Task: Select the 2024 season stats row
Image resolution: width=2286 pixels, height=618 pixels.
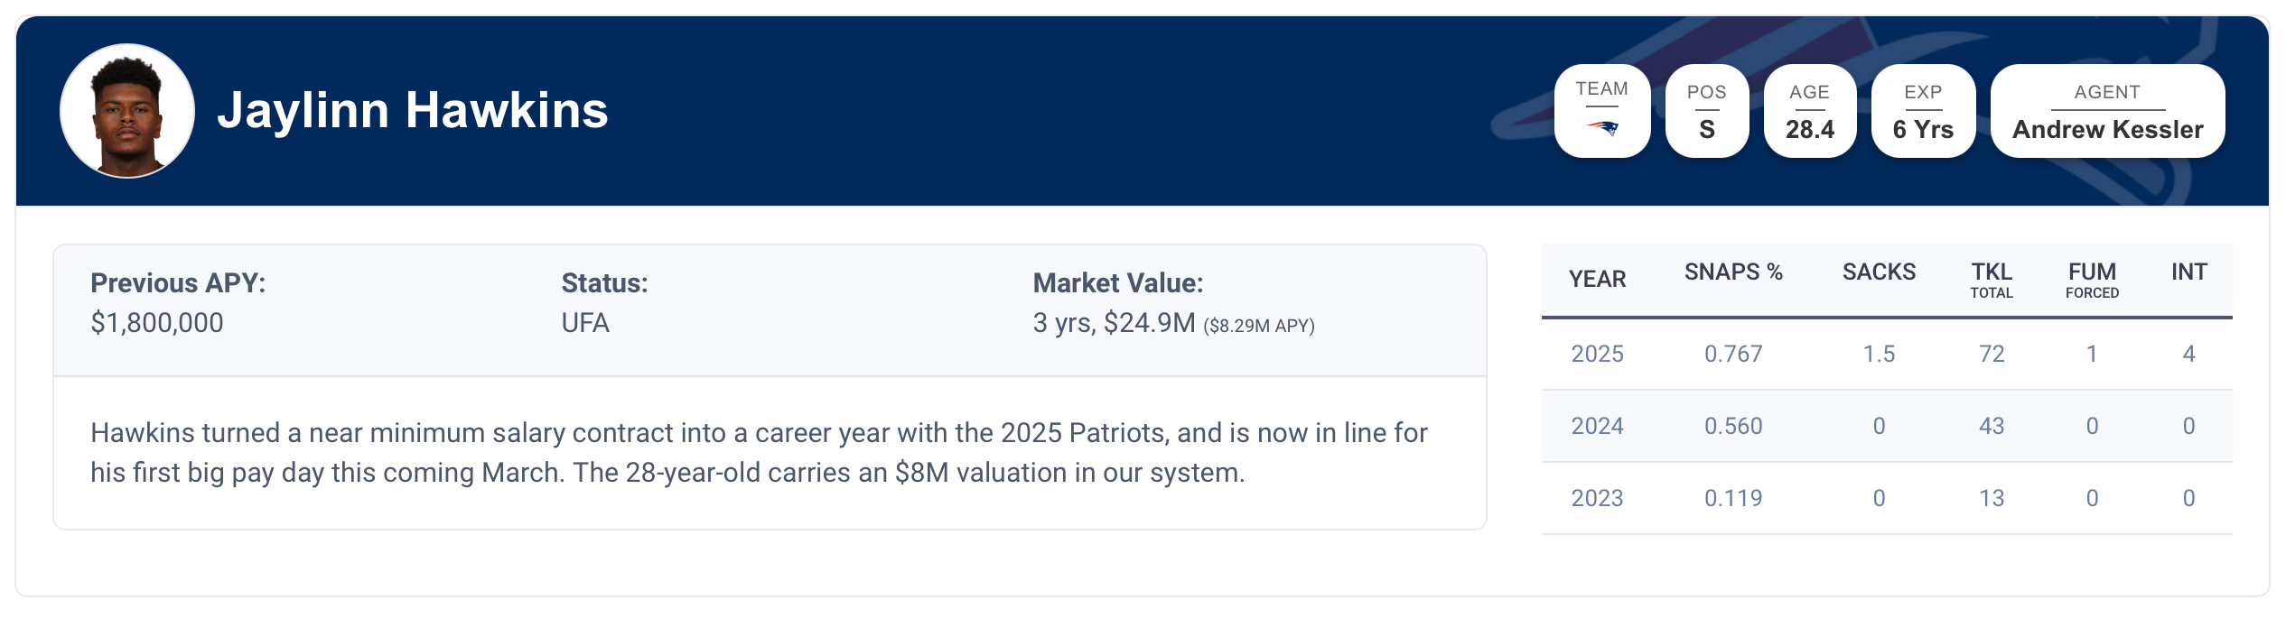Action: coord(1886,426)
